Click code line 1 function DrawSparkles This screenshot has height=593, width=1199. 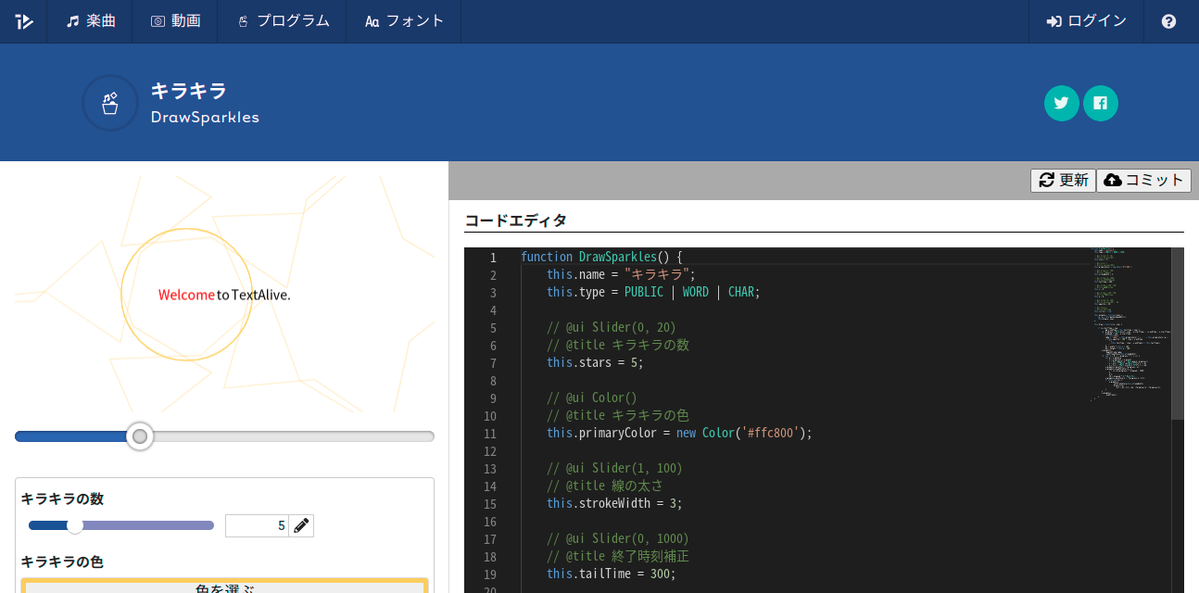[601, 257]
